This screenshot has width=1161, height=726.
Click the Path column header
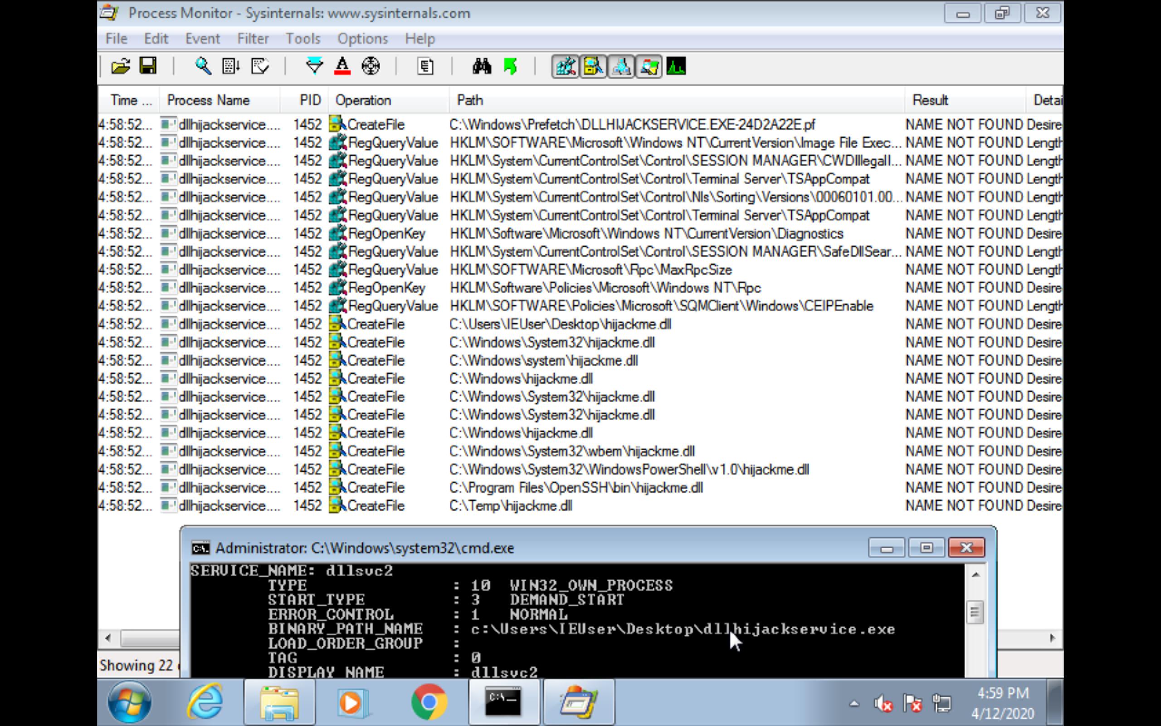point(677,100)
